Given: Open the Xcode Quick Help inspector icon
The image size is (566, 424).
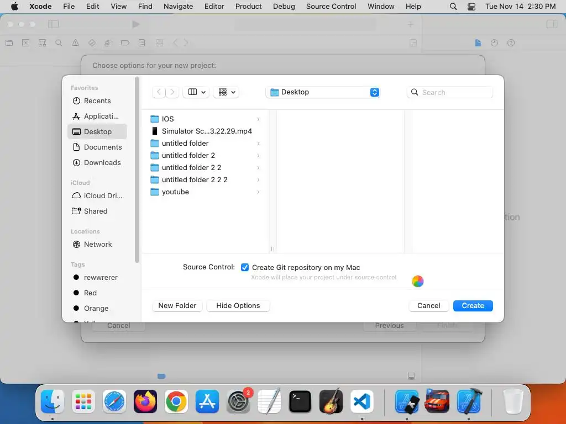Looking at the screenshot, I should [511, 43].
